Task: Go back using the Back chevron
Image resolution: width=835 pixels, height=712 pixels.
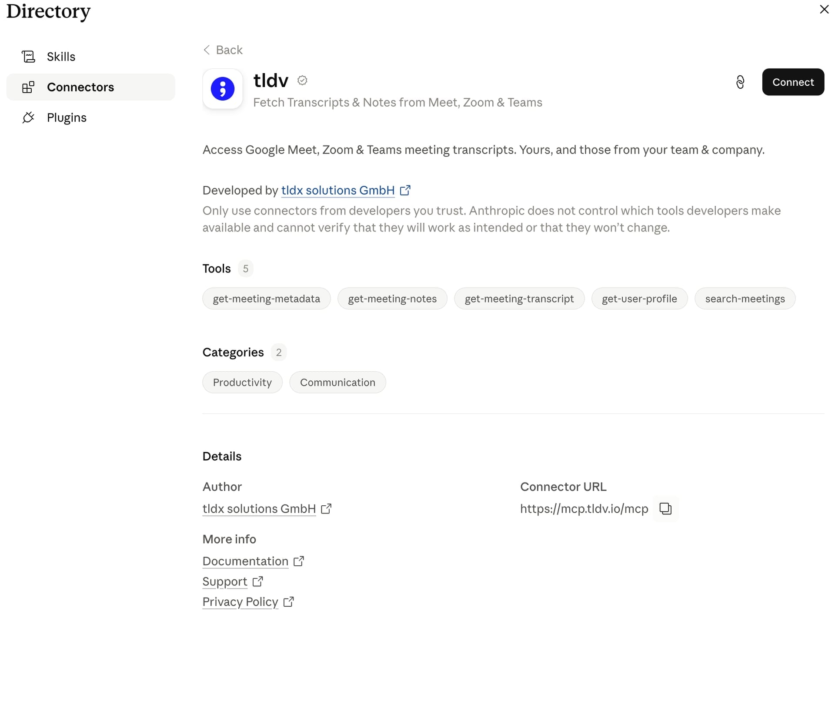Action: 207,50
